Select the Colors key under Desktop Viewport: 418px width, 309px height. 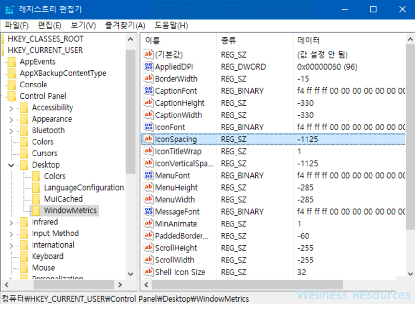click(x=55, y=176)
